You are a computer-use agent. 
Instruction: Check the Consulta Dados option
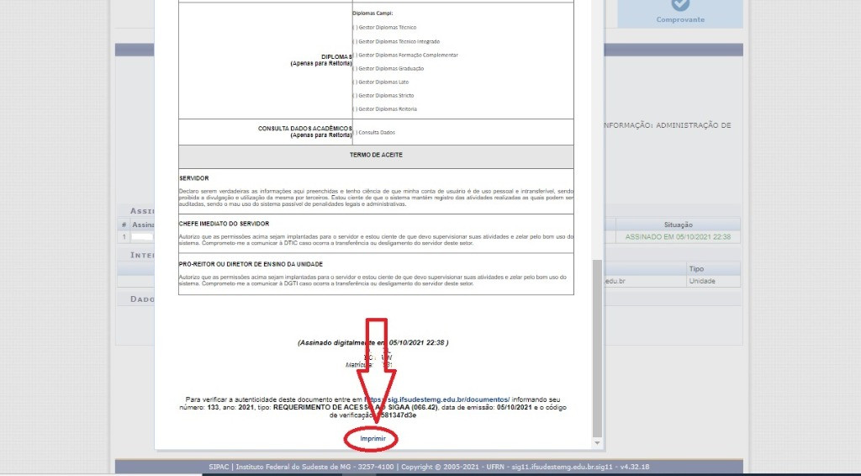(355, 132)
